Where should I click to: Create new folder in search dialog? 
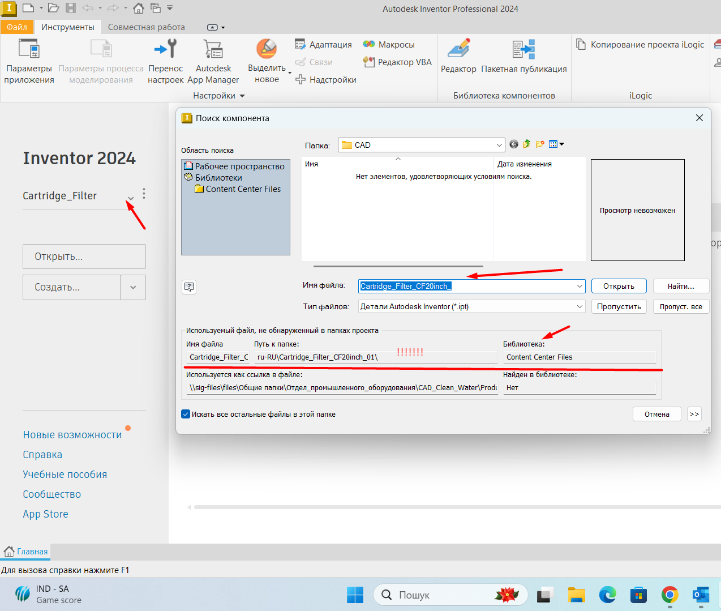click(x=540, y=144)
